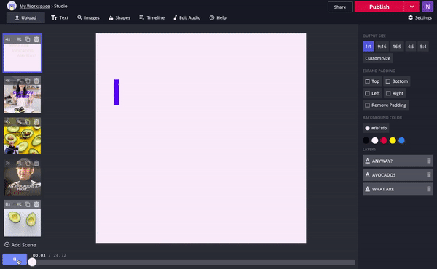437x269 pixels.
Task: Click the 8s duration on avocado halves scene
Action: point(7,204)
